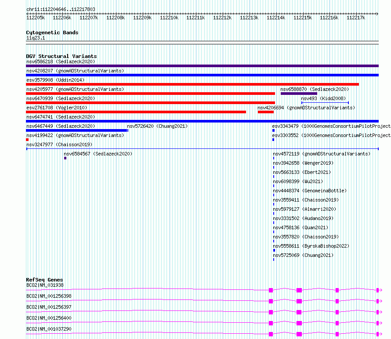Open nsv3942658 (Wenger2019) label
Screen dimensions: 391x339
click(303, 163)
